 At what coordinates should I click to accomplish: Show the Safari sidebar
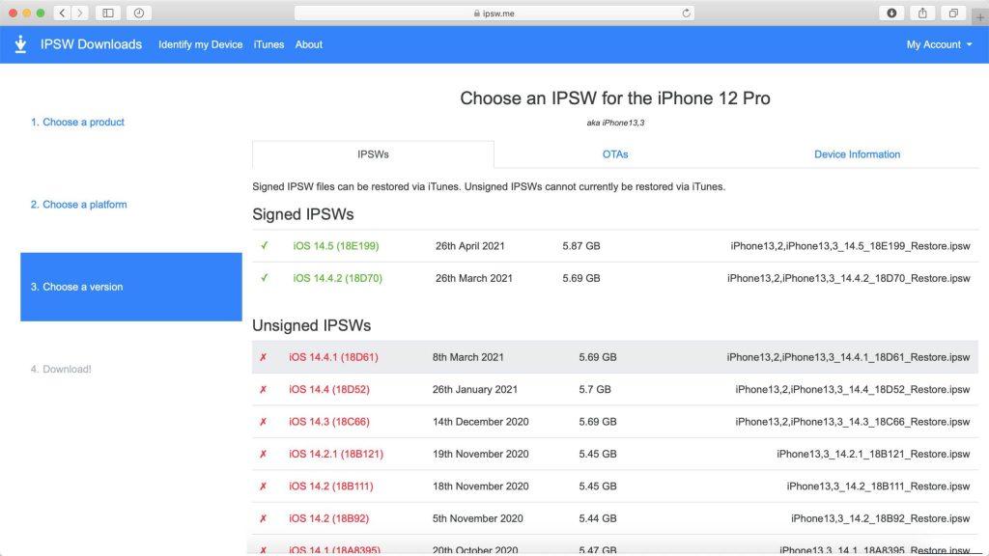pos(107,13)
